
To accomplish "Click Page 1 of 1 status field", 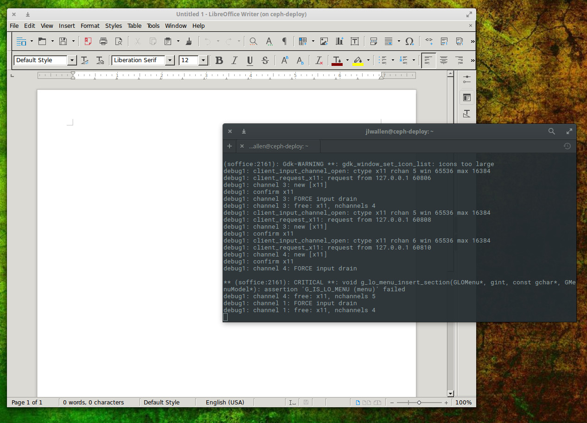I will point(27,403).
